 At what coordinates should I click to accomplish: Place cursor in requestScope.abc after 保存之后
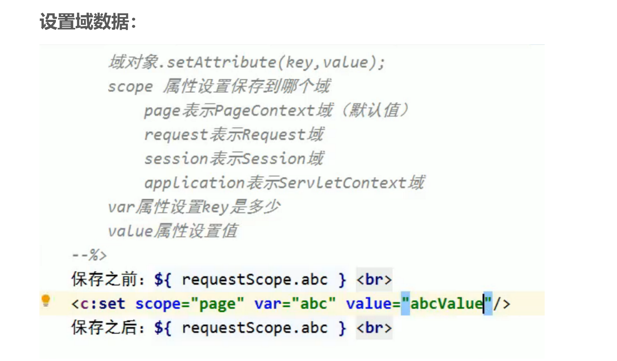[x=254, y=328]
